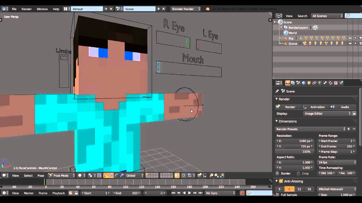
Task: Open the Physics properties tab icon
Action: coord(341,83)
